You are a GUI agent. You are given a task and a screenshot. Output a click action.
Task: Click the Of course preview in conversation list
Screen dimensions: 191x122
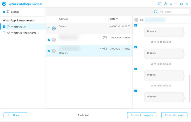click(64, 53)
